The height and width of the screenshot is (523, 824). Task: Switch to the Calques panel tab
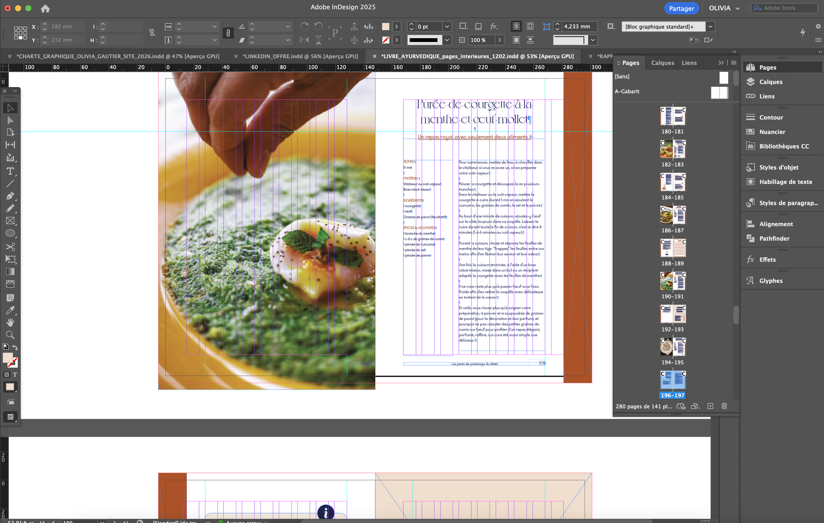[662, 63]
